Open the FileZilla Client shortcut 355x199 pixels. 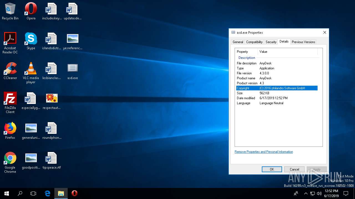tap(10, 103)
